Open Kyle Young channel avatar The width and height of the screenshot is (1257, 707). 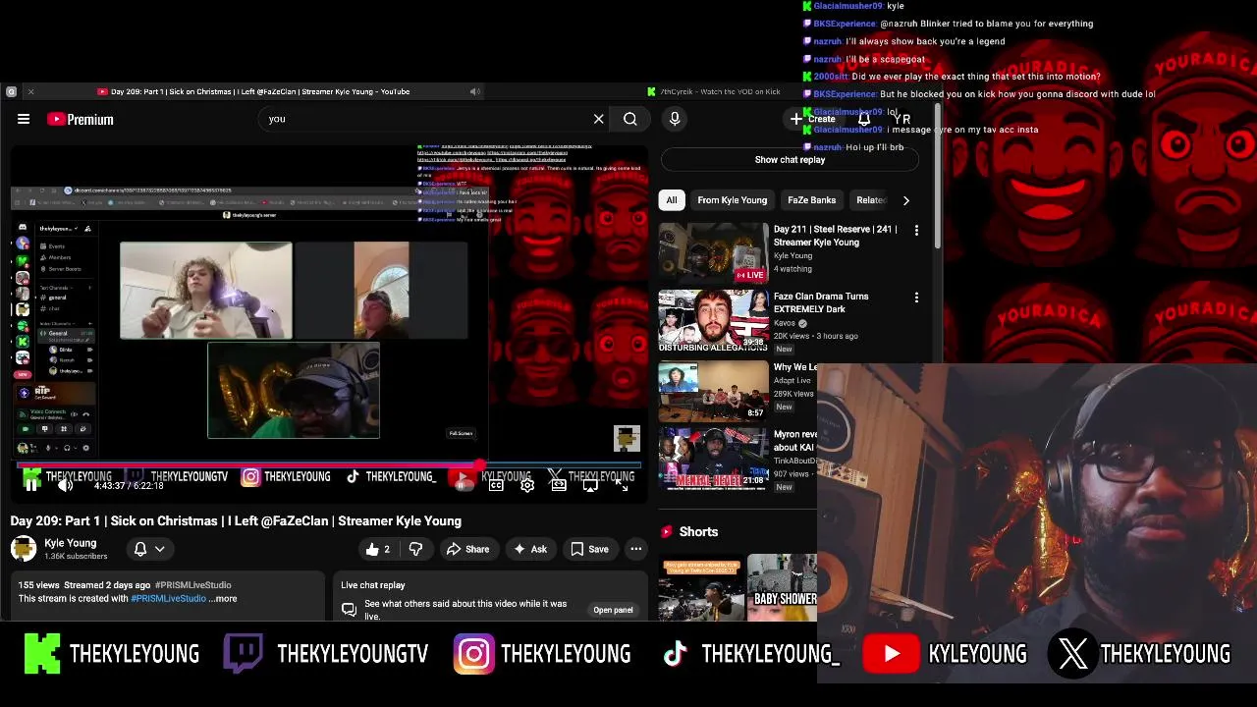(x=24, y=549)
